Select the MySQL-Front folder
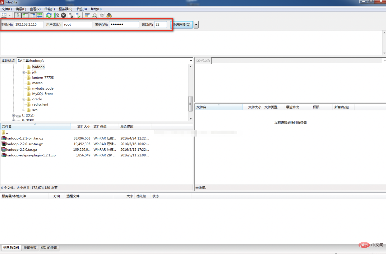Screen dimensions: 386x254 (42, 94)
